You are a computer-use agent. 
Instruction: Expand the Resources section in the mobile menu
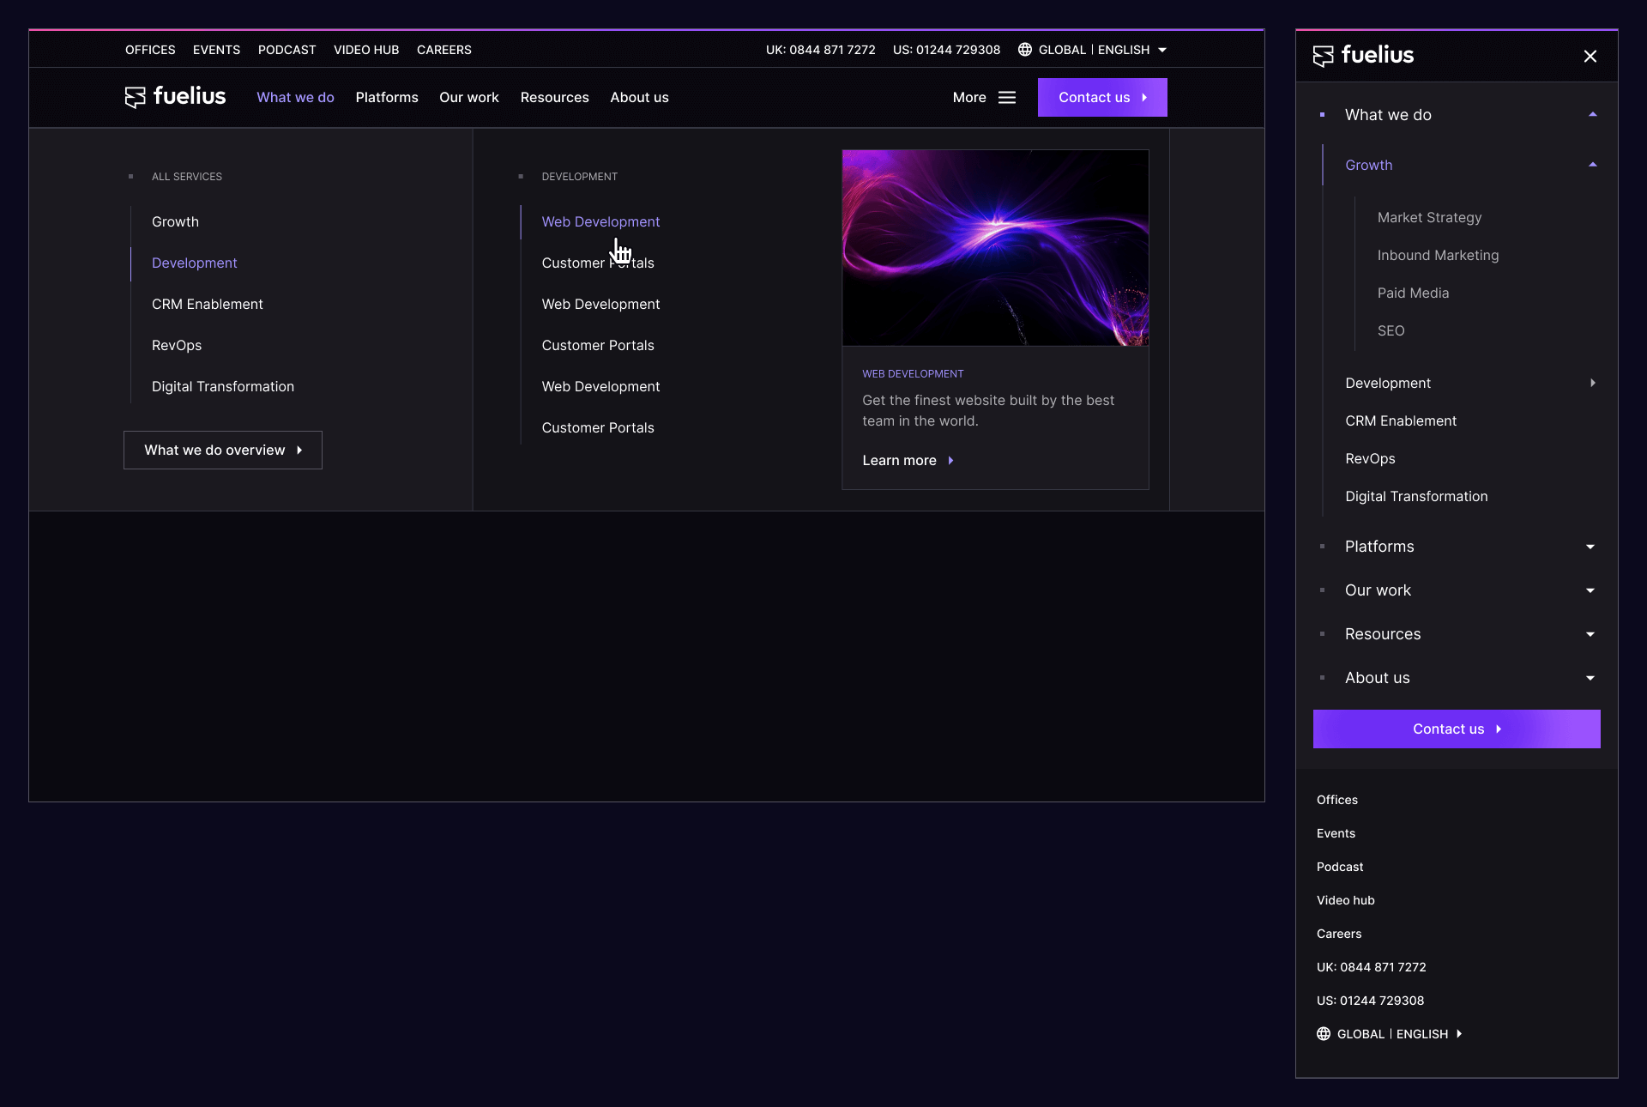(1590, 634)
